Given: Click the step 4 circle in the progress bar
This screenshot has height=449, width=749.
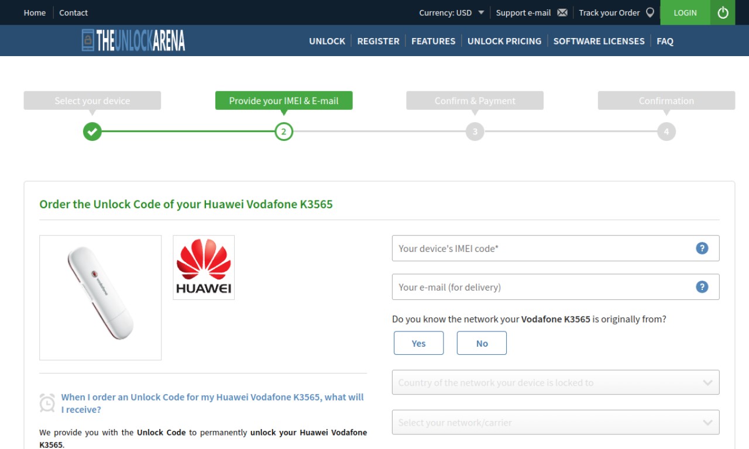Looking at the screenshot, I should point(666,132).
